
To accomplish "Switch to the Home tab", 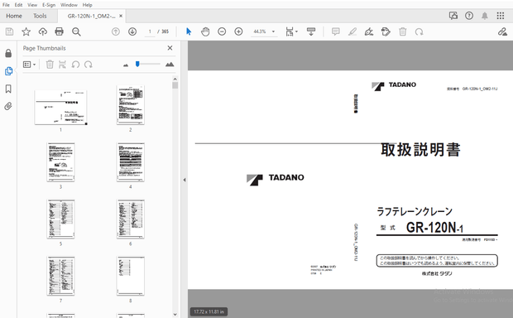I will (x=14, y=16).
